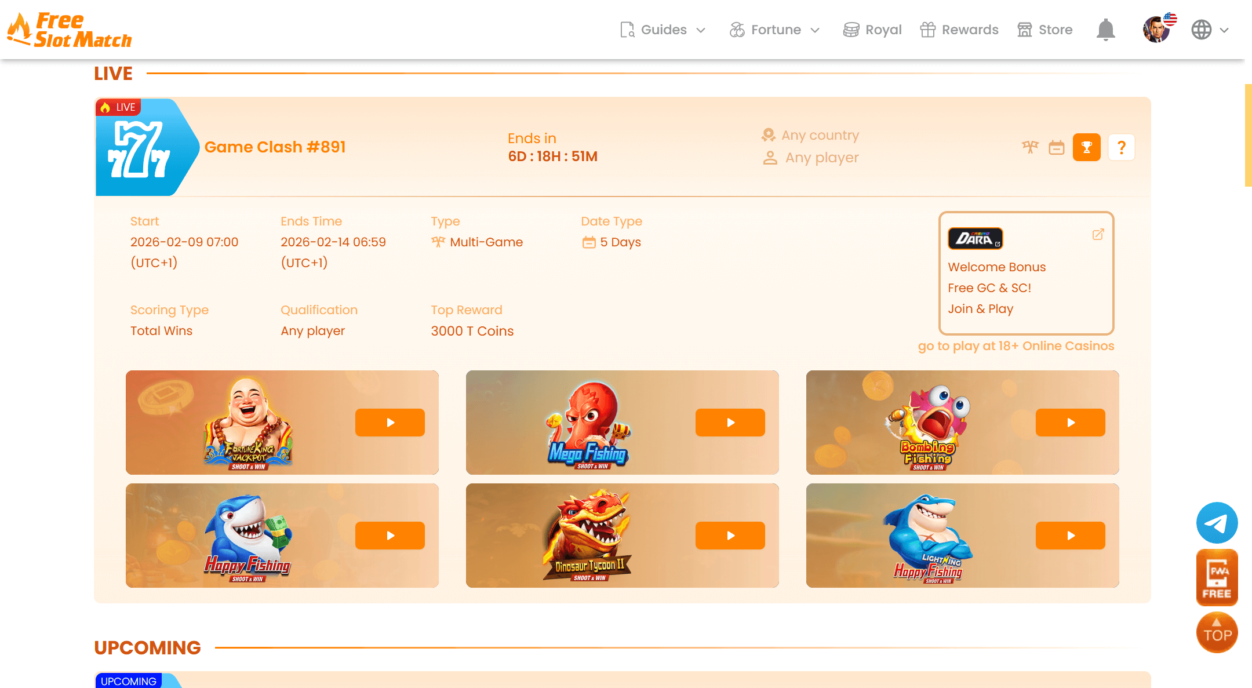Open the user profile avatar

coord(1157,29)
